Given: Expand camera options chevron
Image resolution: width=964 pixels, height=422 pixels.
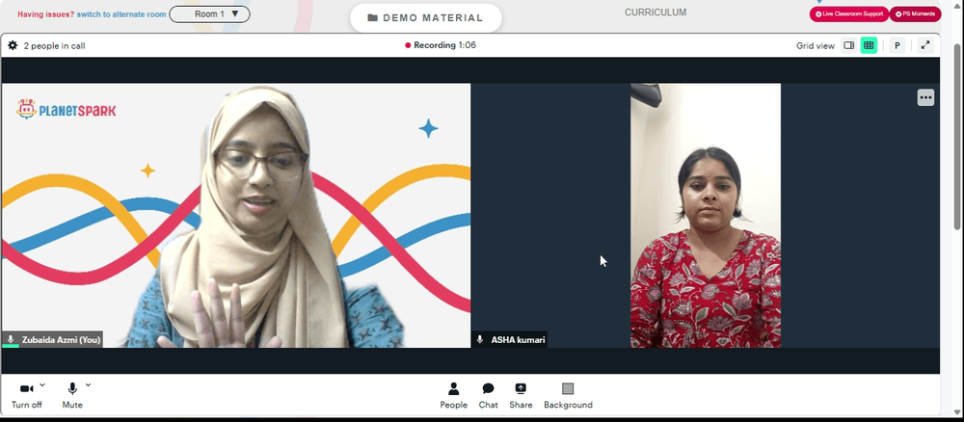Looking at the screenshot, I should point(42,385).
